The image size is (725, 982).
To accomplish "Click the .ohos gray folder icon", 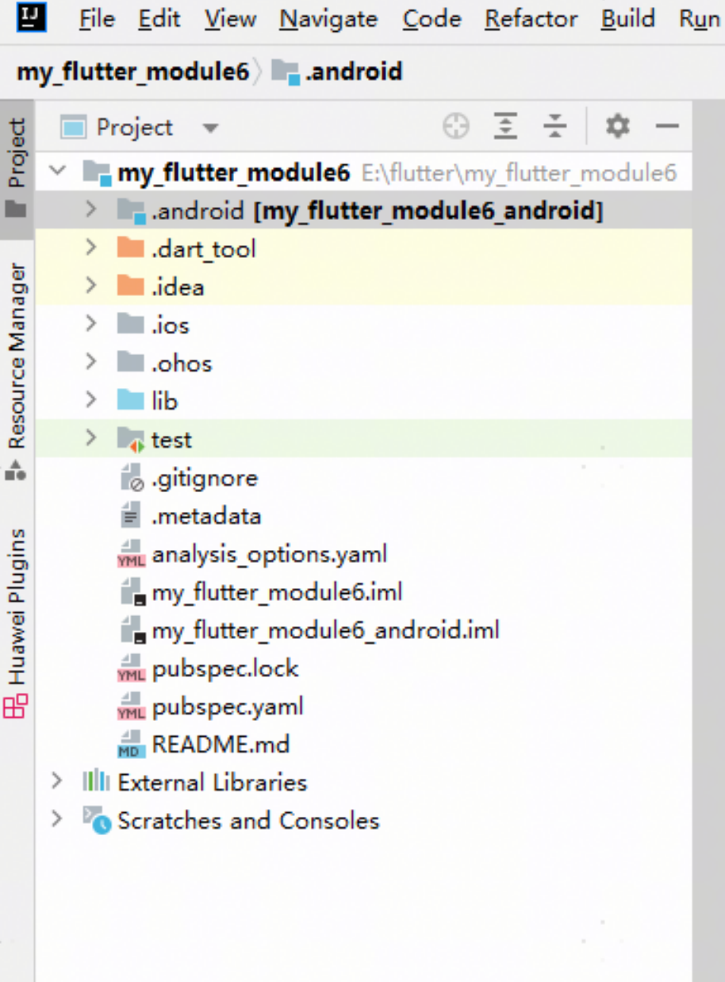I will [x=131, y=363].
